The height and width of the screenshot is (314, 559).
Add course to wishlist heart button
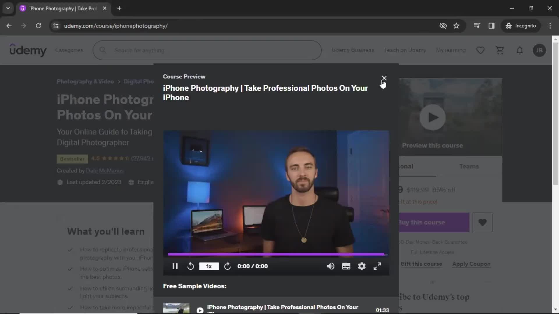pos(482,222)
